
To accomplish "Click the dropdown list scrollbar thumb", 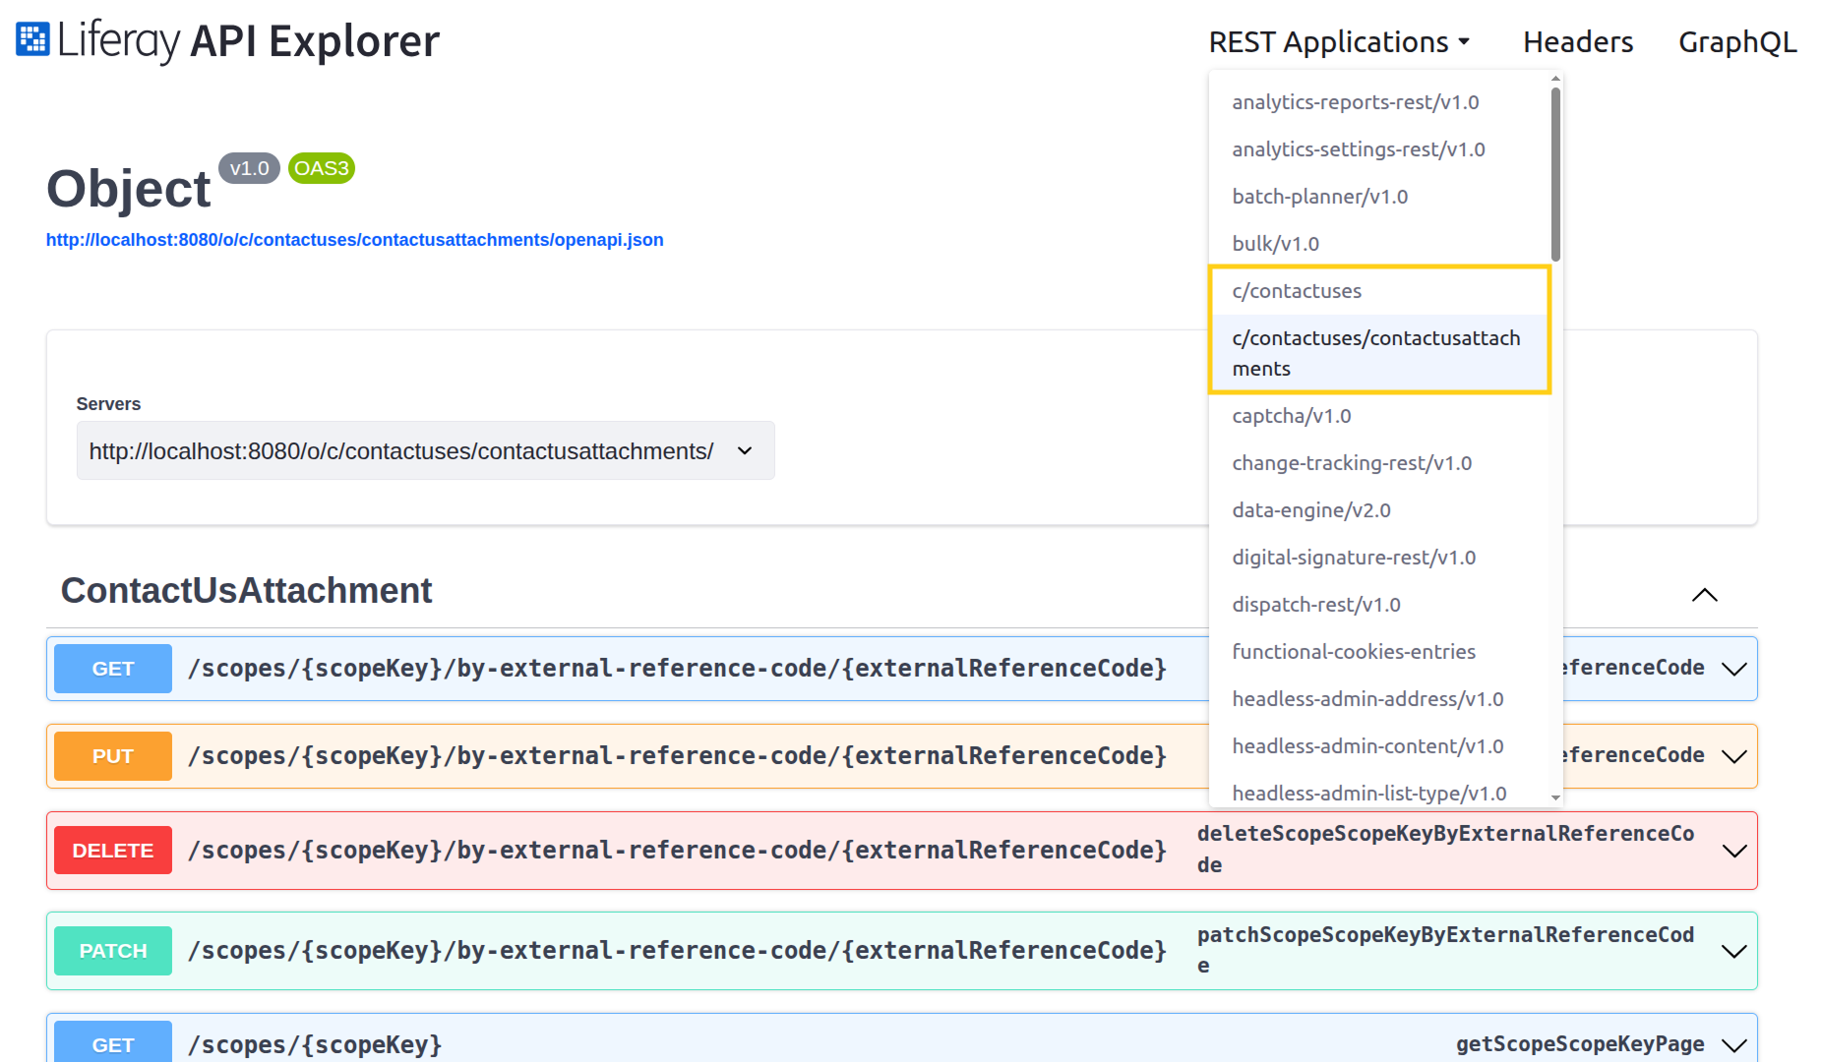I will point(1555,174).
